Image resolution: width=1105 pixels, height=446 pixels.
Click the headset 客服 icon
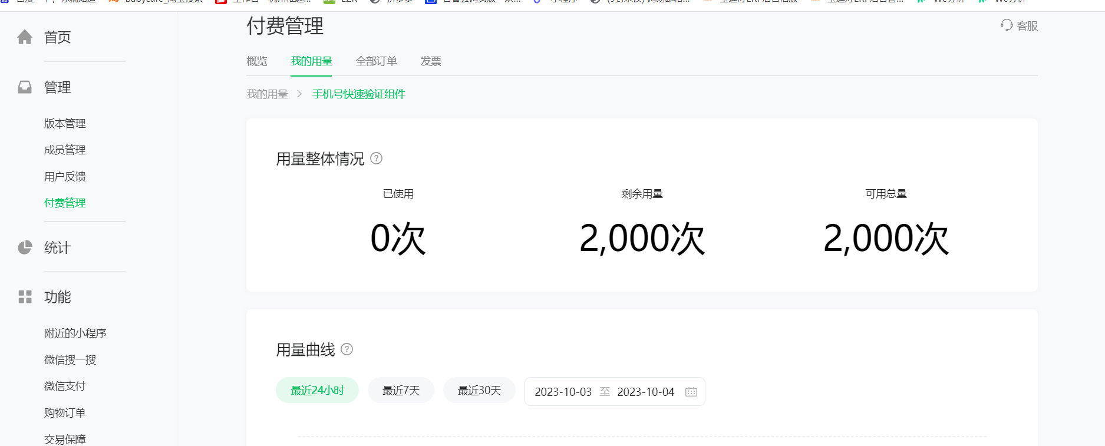[1007, 25]
